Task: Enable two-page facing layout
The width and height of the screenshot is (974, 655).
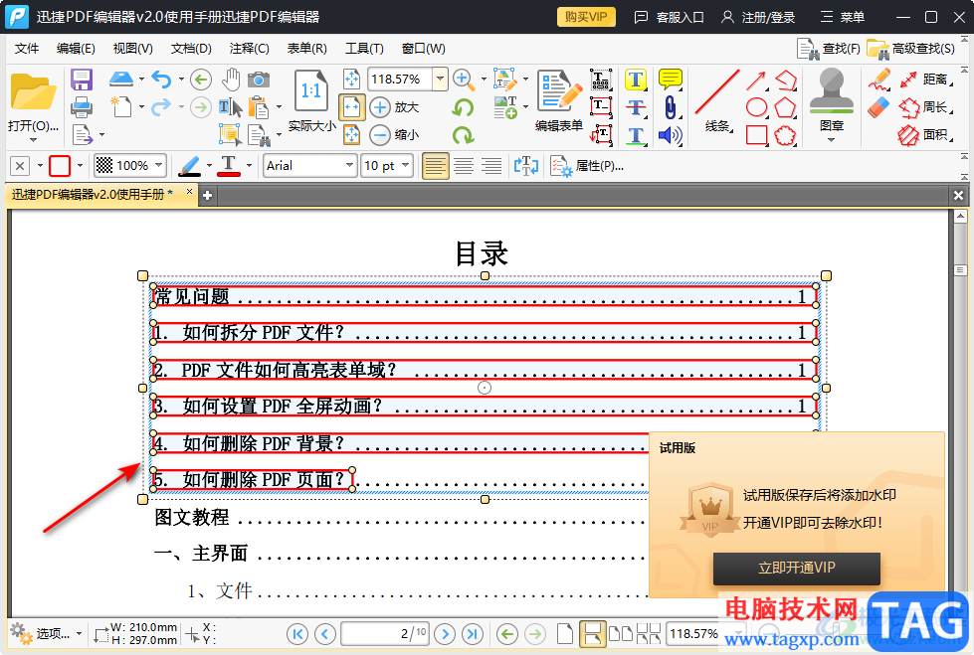Action: pos(620,634)
